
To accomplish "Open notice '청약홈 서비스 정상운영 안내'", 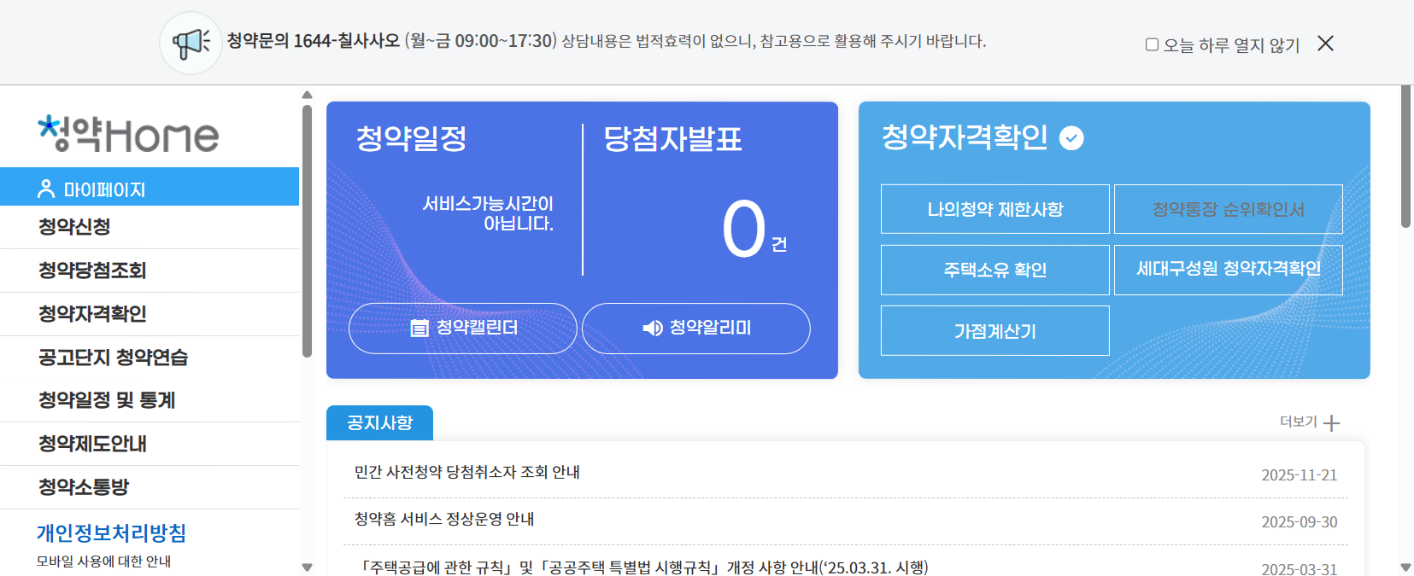I will (x=444, y=520).
